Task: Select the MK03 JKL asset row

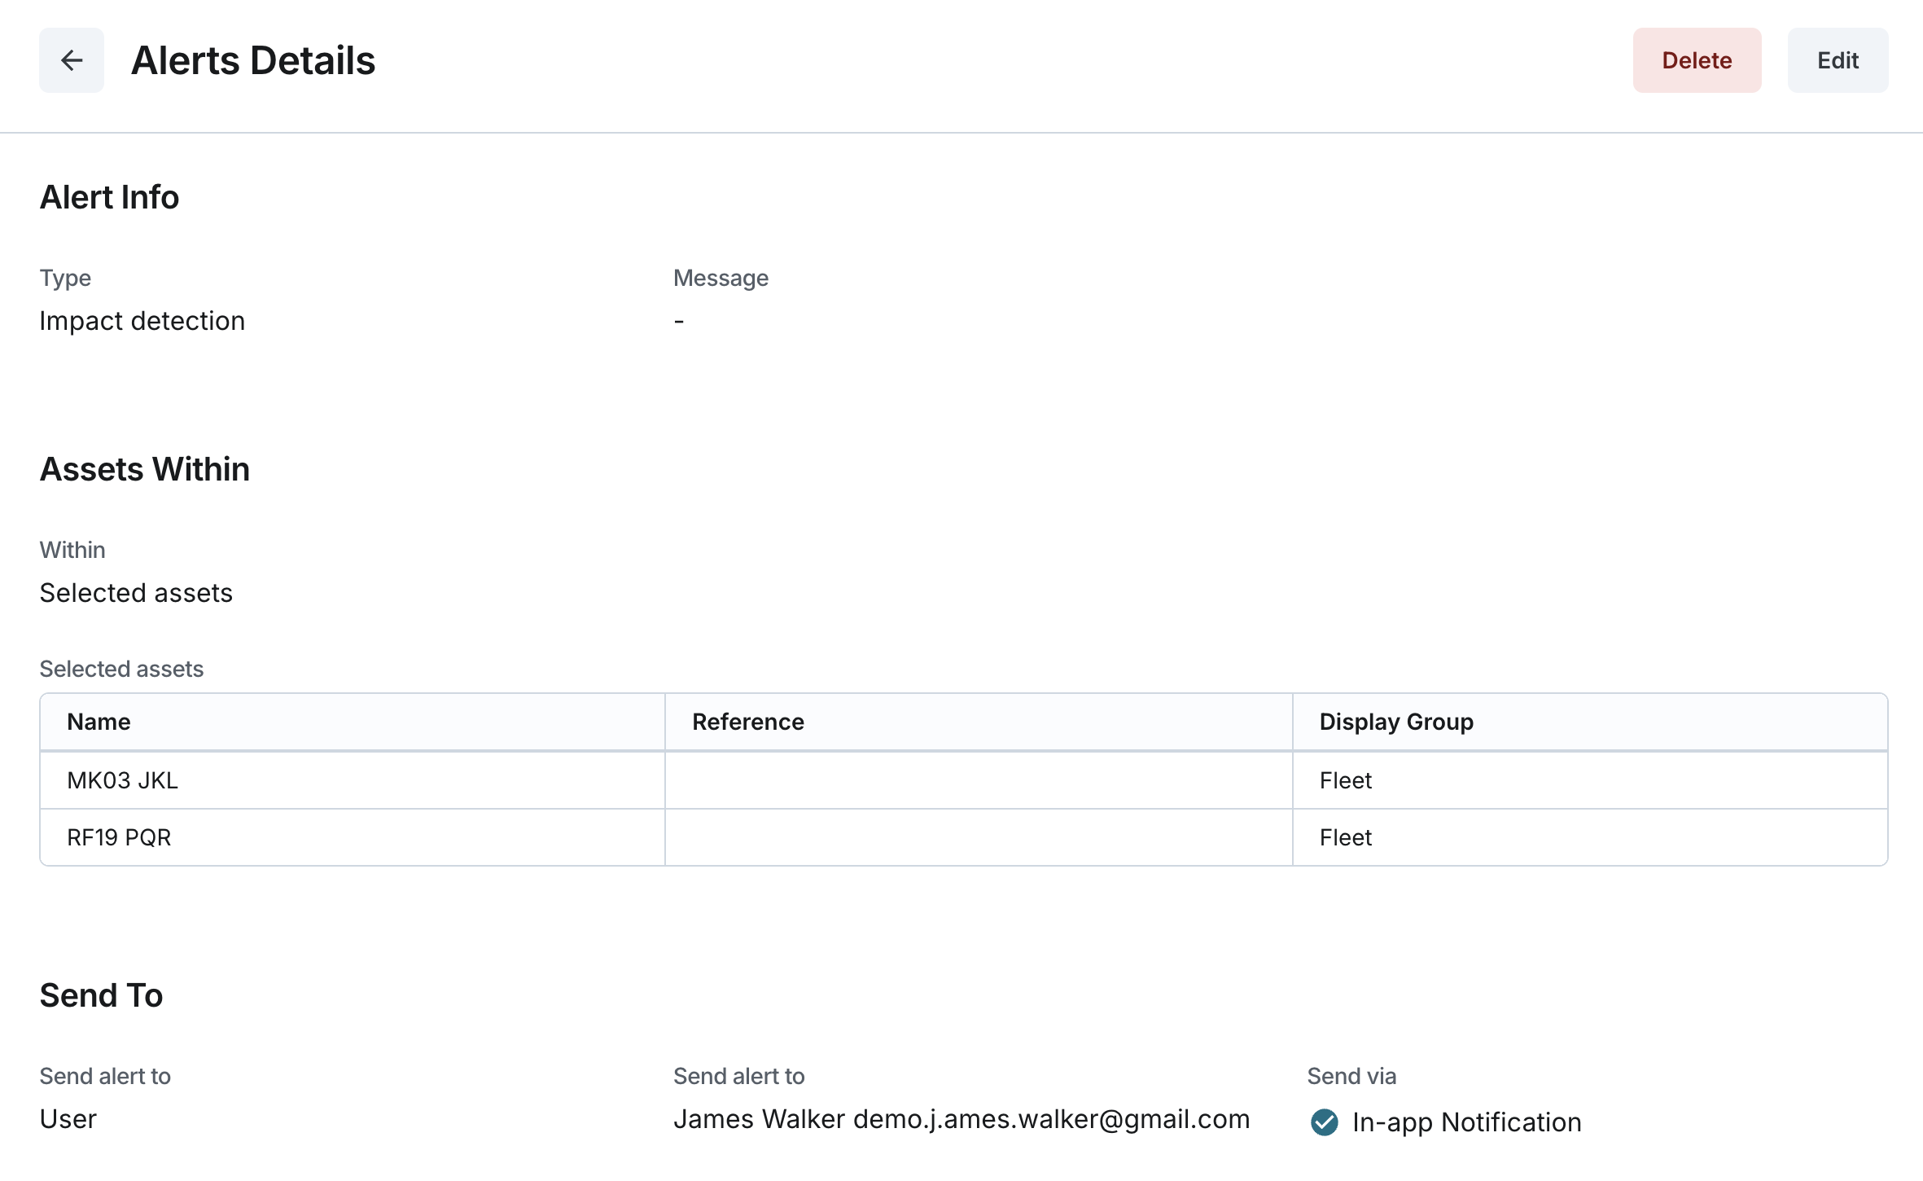Action: pos(122,780)
